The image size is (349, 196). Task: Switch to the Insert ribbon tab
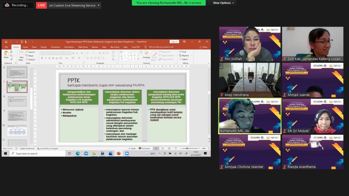(x=25, y=47)
